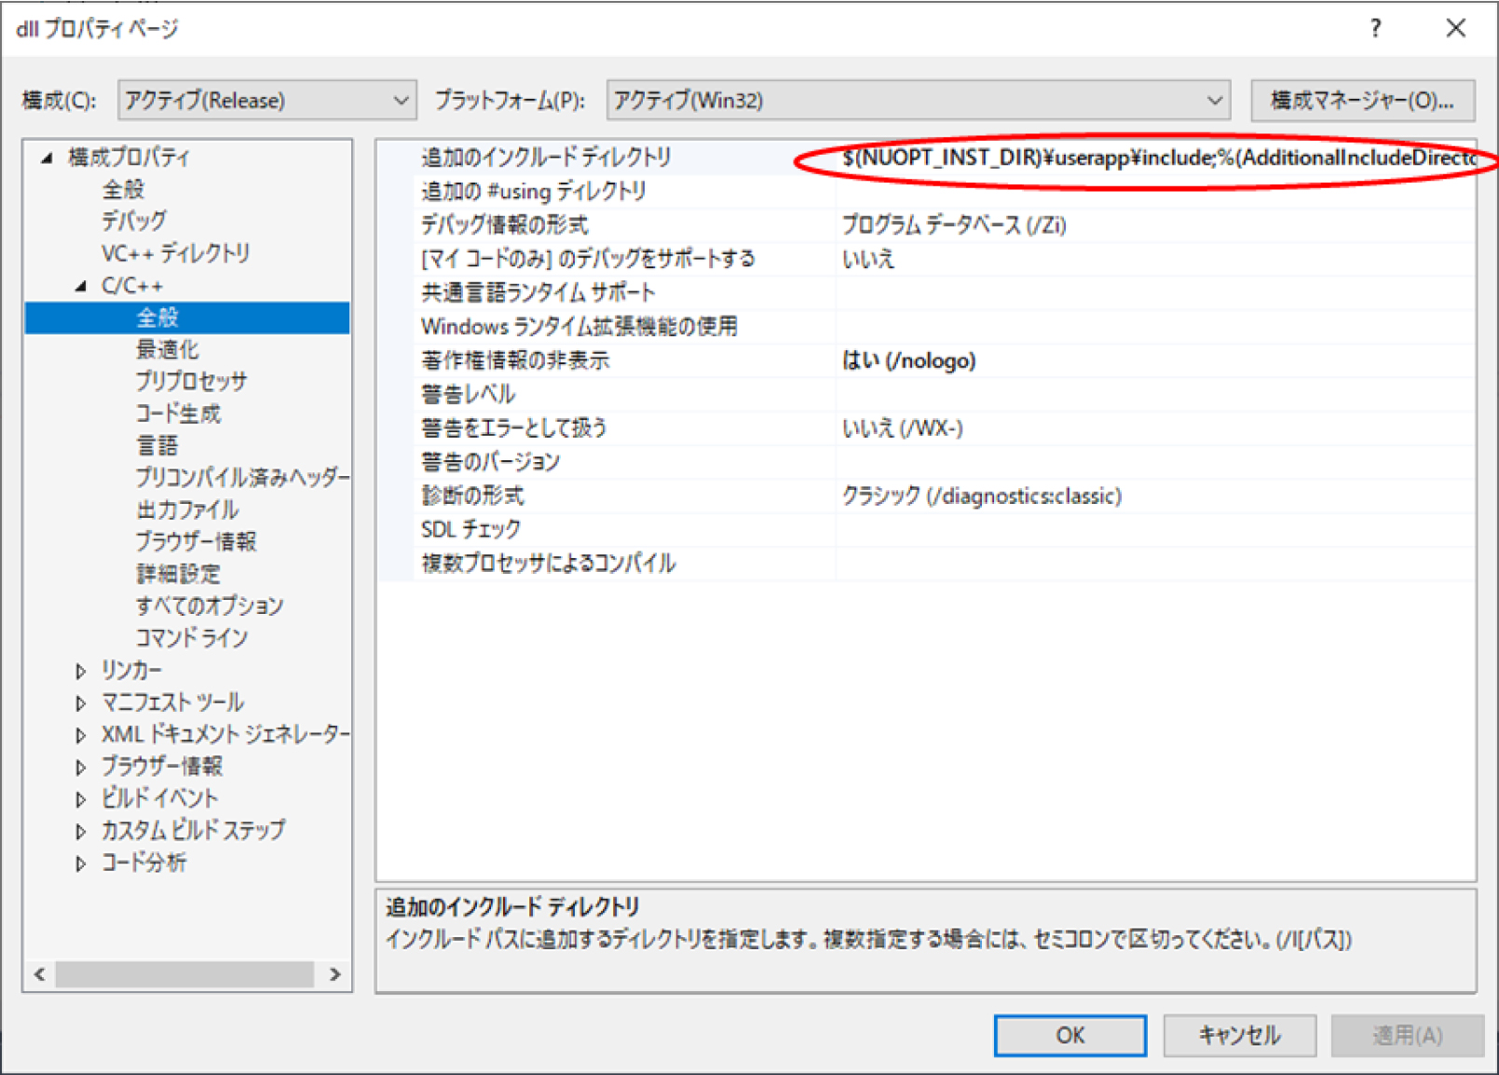1499x1075 pixels.
Task: Open the 構成 (Configuration) dropdown
Action: pyautogui.click(x=266, y=101)
